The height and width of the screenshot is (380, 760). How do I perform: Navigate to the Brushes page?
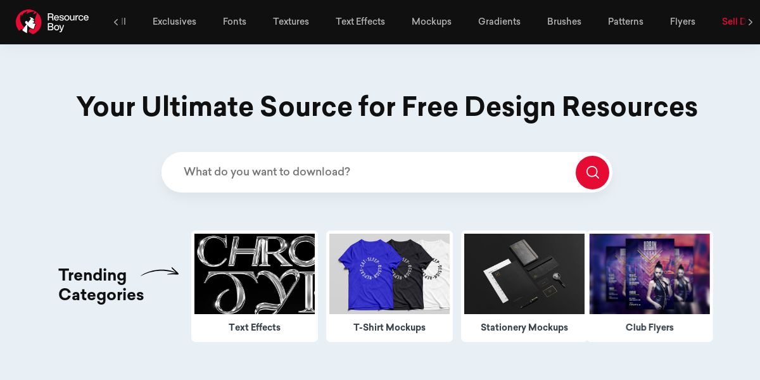pyautogui.click(x=564, y=22)
